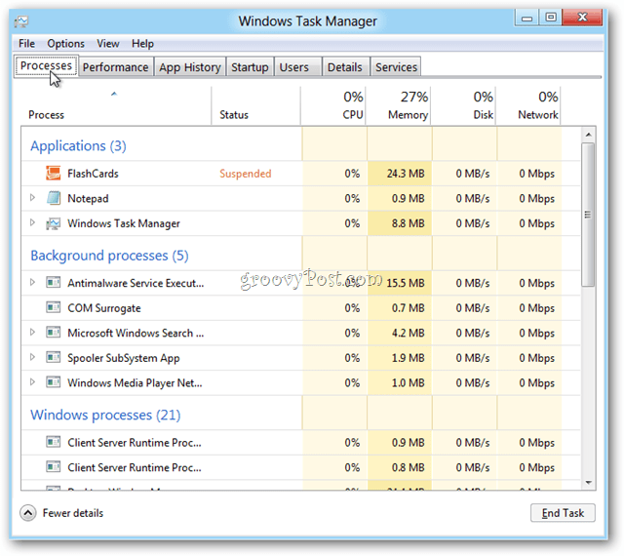Sort by the Network column header
This screenshot has height=556, width=624.
tap(528, 106)
